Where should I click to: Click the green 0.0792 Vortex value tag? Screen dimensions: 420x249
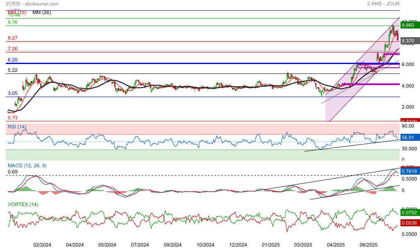410,213
